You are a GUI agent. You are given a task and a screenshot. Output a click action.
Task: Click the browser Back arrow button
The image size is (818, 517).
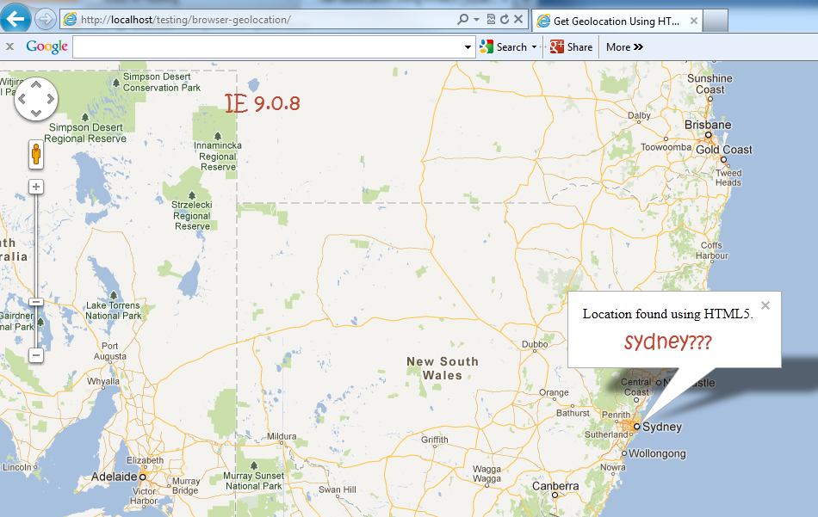pos(16,19)
